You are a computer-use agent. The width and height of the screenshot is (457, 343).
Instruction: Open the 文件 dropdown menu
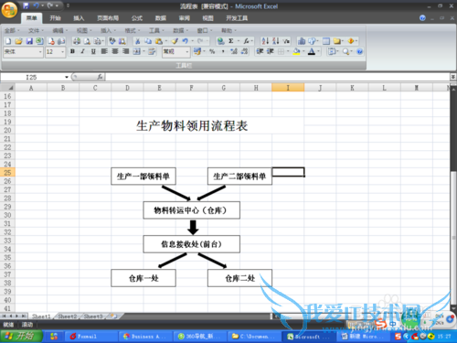(x=36, y=30)
